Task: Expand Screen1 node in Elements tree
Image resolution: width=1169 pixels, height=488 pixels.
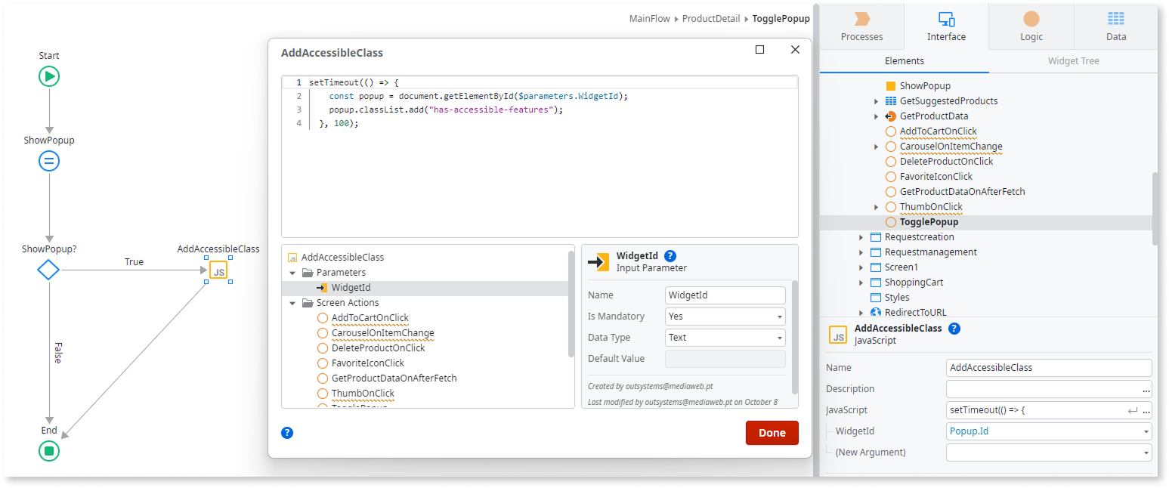Action: point(861,267)
